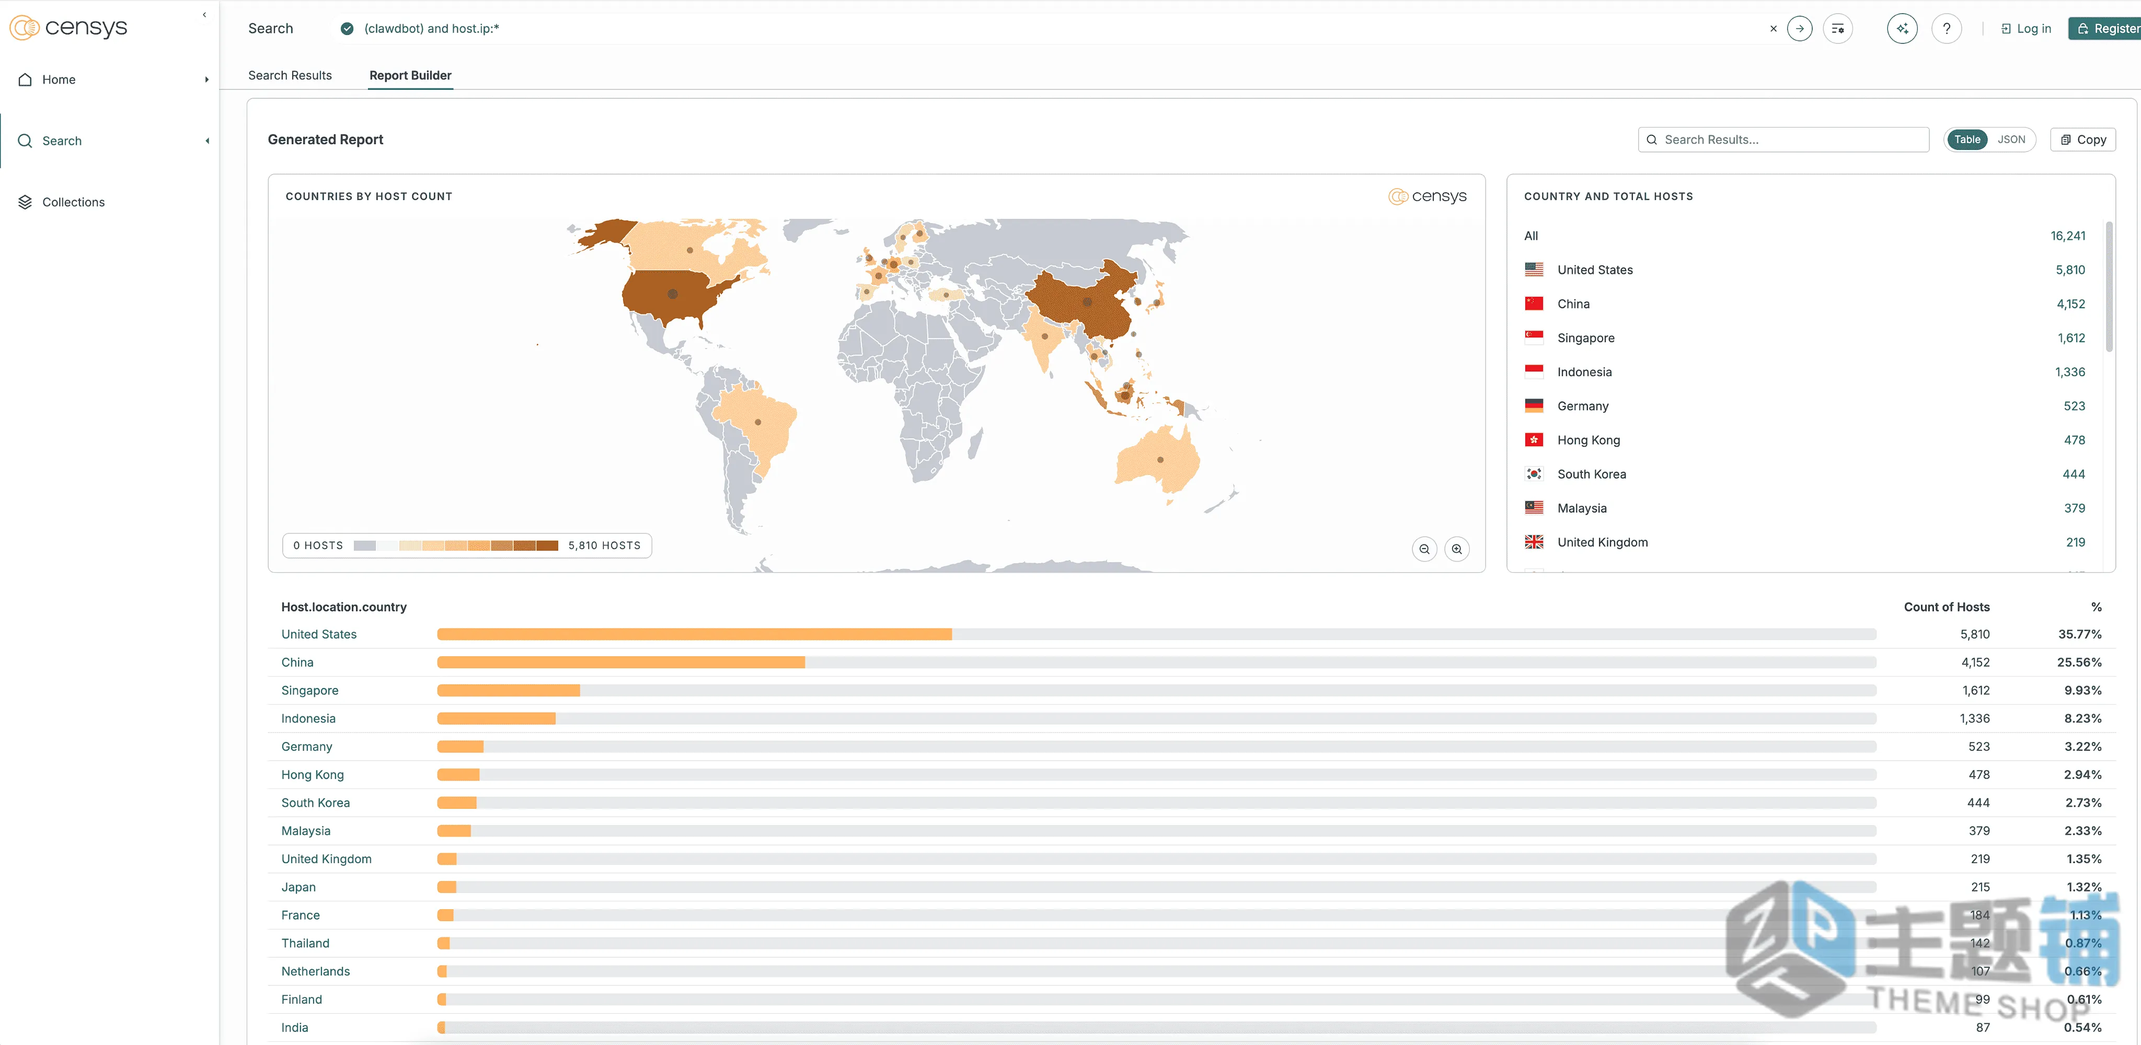This screenshot has height=1045, width=2141.
Task: Zoom out on the host map
Action: point(1424,549)
